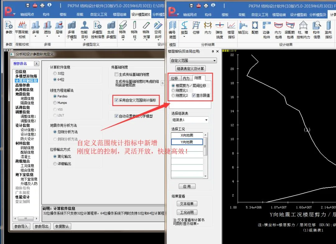Click 组装表定义及计算 button

point(190,68)
